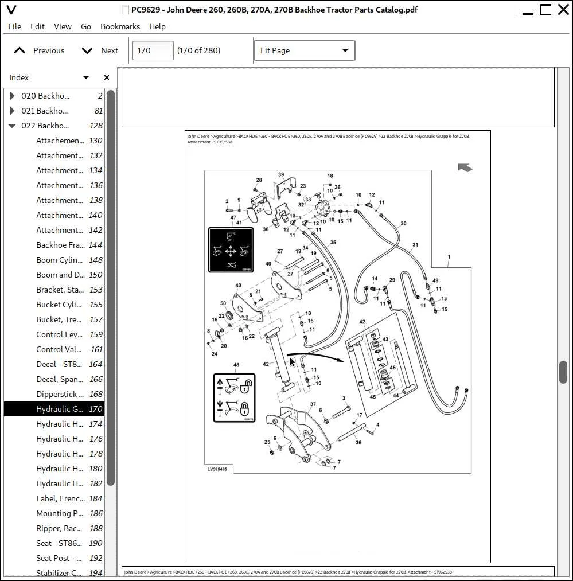Image resolution: width=573 pixels, height=581 pixels.
Task: Select the Seat - ST86... entry, page 190
Action: (x=54, y=543)
